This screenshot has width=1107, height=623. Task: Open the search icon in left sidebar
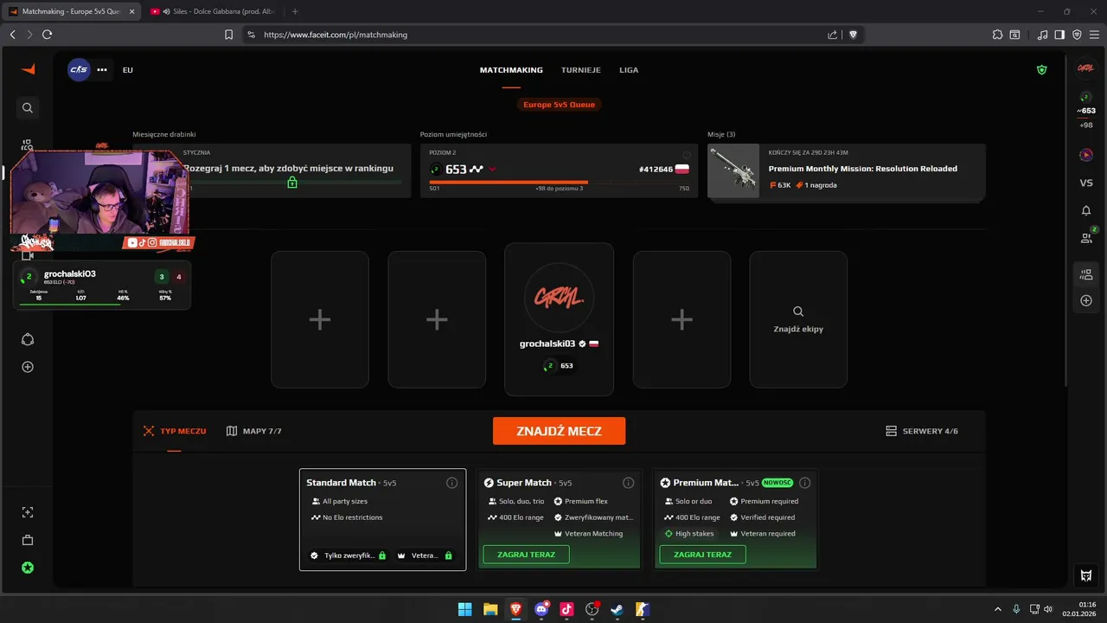28,108
